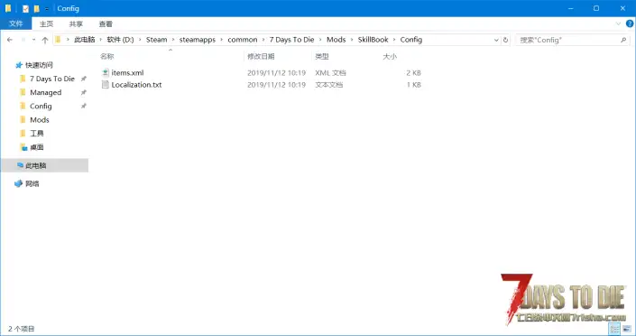Click the title bar new folder icon
The height and width of the screenshot is (336, 636).
(x=36, y=8)
